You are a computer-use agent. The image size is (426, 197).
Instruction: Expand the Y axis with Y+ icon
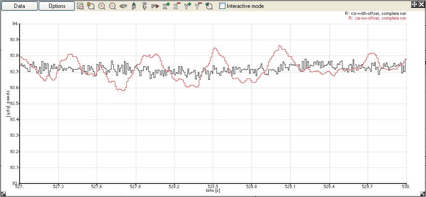click(187, 7)
